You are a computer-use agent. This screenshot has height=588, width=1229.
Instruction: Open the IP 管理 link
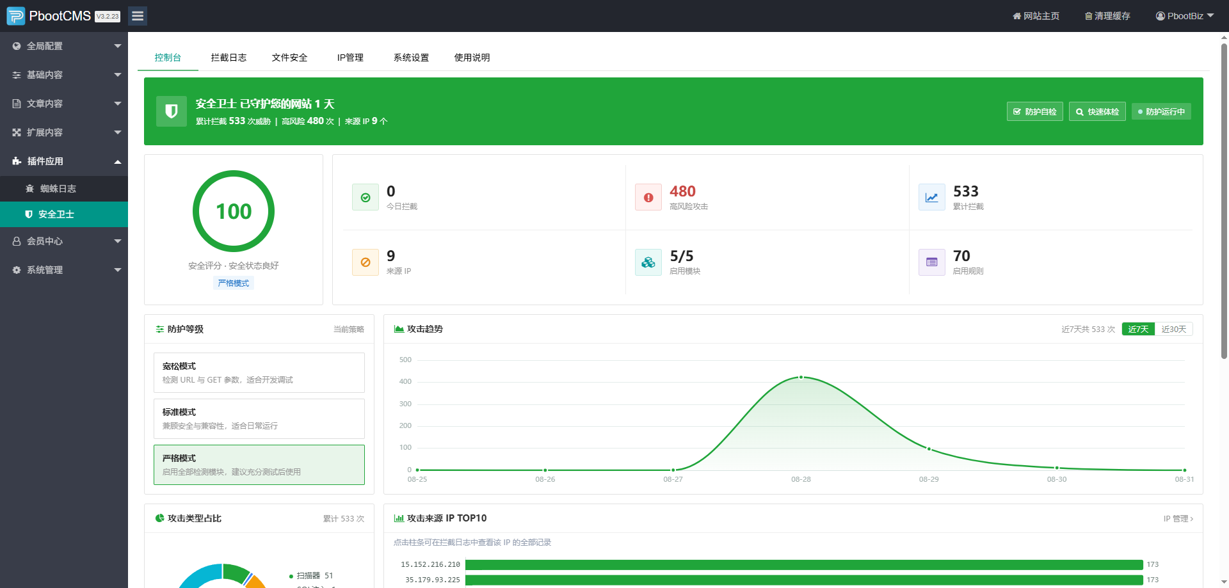click(1178, 519)
